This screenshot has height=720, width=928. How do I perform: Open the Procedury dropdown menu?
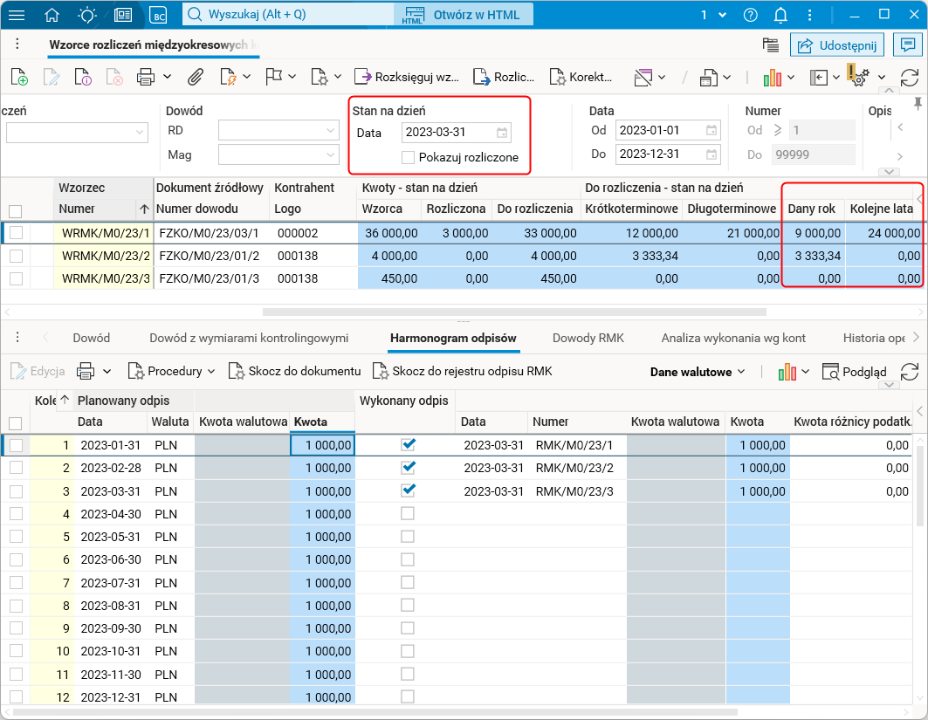(172, 372)
